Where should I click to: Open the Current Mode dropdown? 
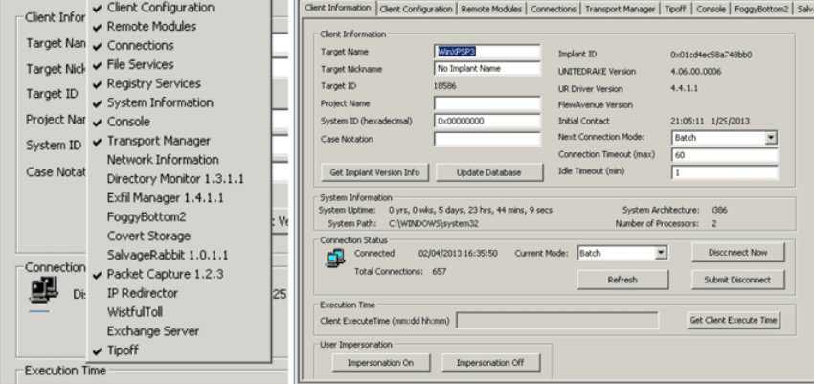661,253
